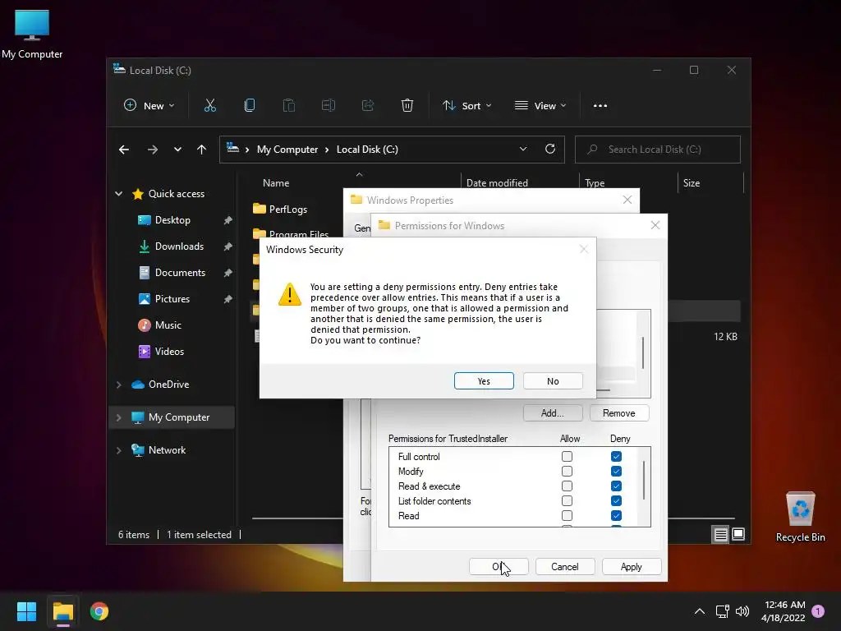Sort by the Name column header
Screen dimensions: 841x631
coord(276,183)
